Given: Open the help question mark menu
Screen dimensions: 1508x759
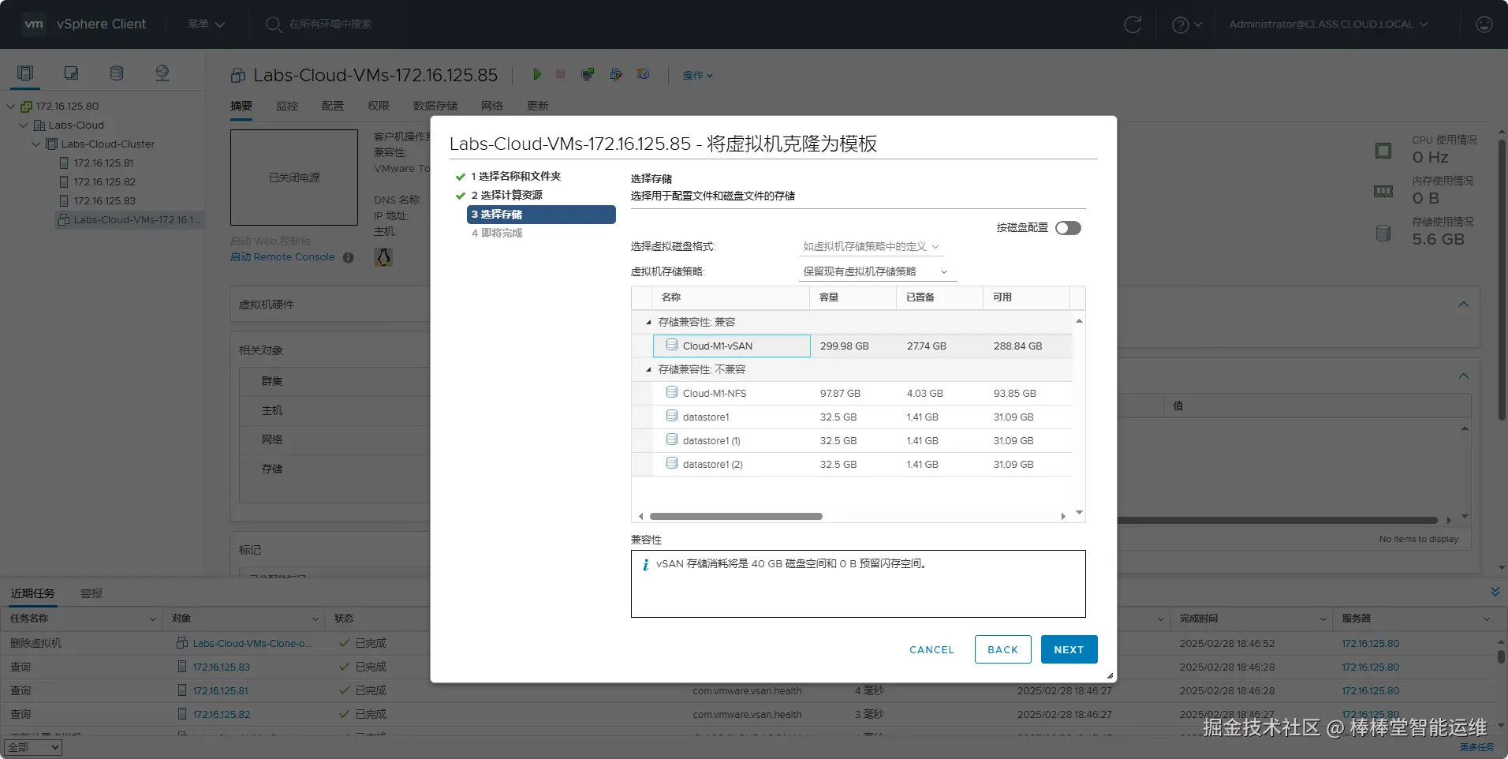Looking at the screenshot, I should point(1186,24).
